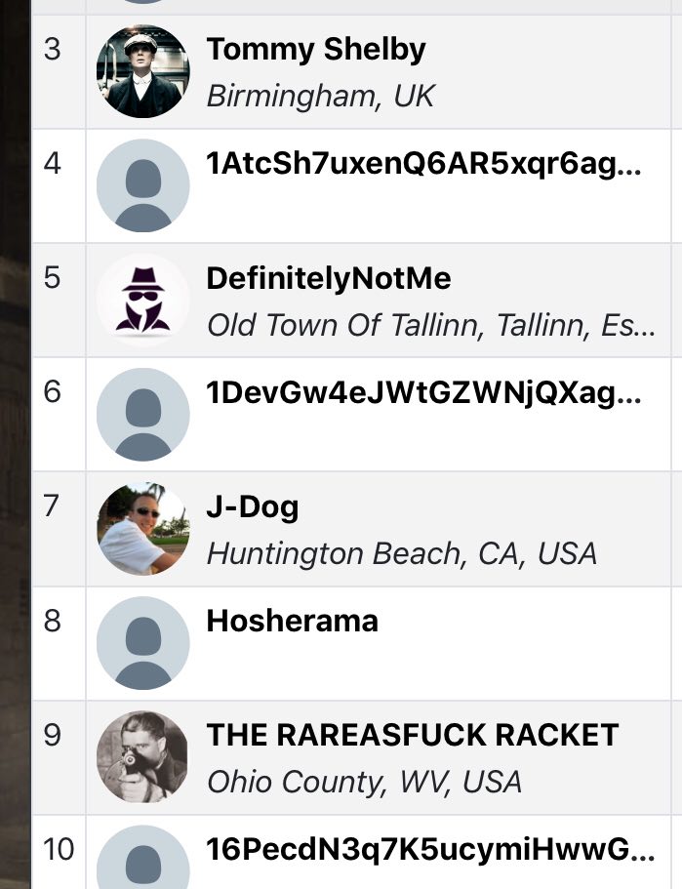Click the rank 4 default avatar icon
This screenshot has height=889, width=682.
pyautogui.click(x=142, y=185)
